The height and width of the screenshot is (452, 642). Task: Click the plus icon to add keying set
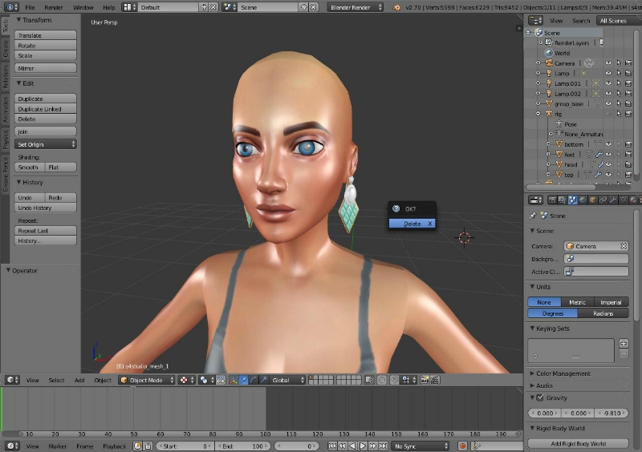pos(624,344)
